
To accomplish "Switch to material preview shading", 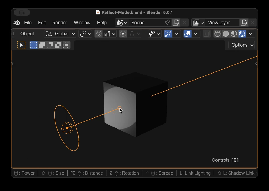I will tap(234, 34).
